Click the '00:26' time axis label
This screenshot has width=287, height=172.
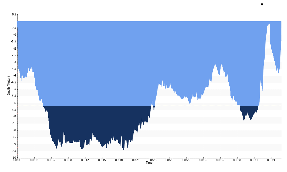point(170,160)
